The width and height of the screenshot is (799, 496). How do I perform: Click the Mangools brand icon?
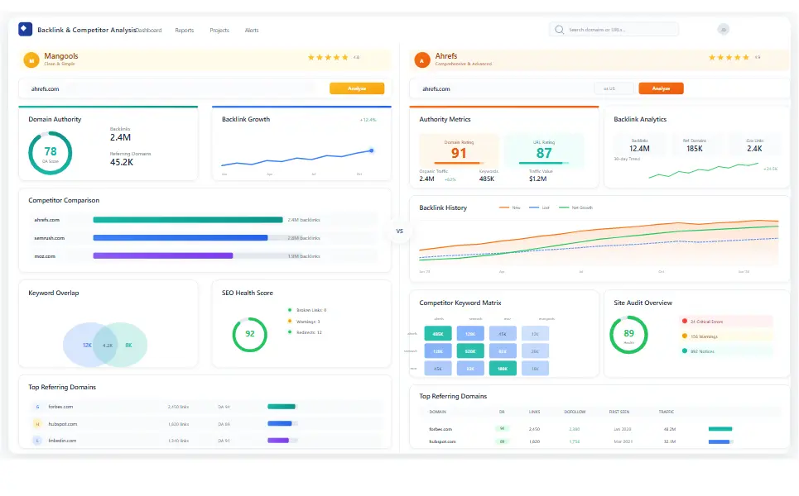pos(31,60)
